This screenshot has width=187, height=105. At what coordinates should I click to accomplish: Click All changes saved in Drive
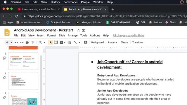pyautogui.click(x=129, y=36)
